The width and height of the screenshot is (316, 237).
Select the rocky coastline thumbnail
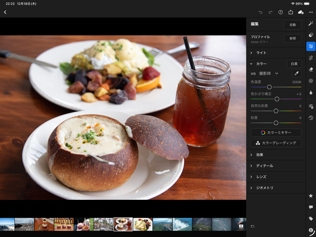point(24,224)
